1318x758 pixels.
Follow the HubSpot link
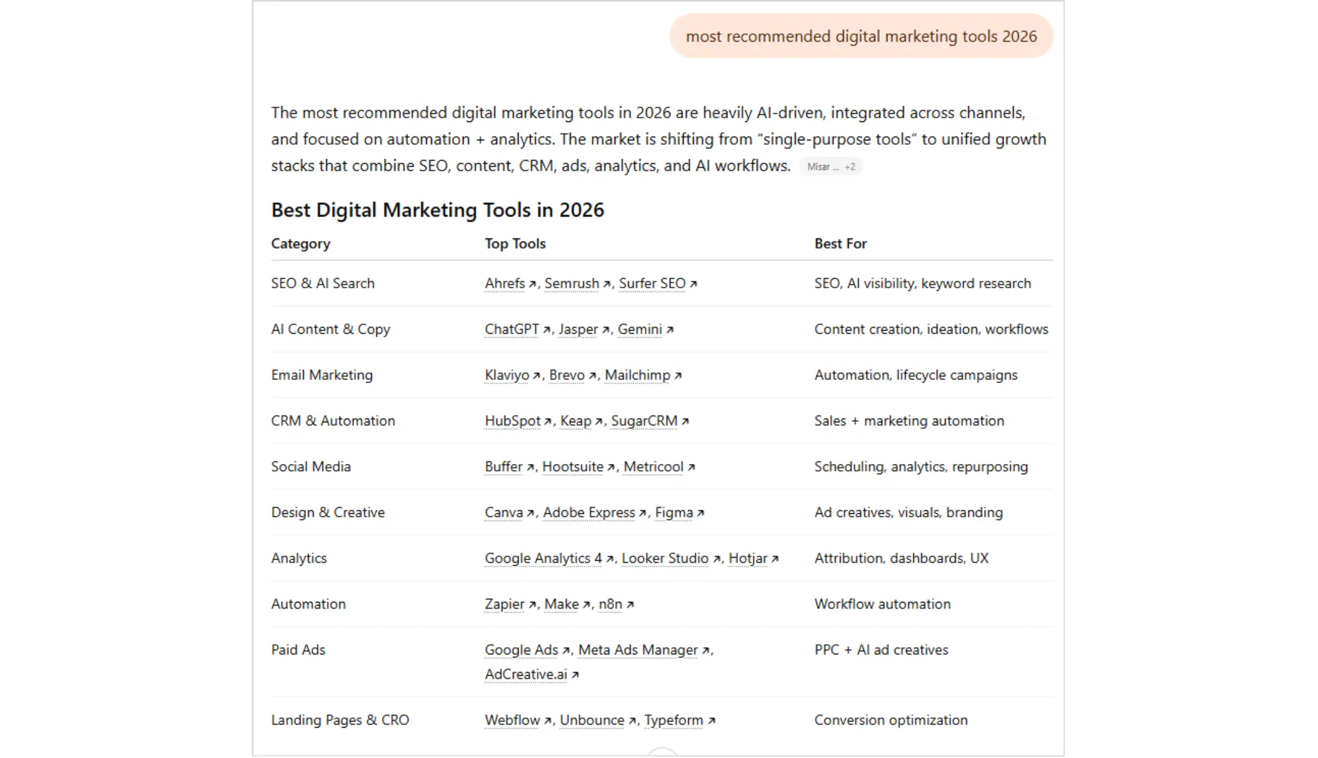pyautogui.click(x=518, y=421)
